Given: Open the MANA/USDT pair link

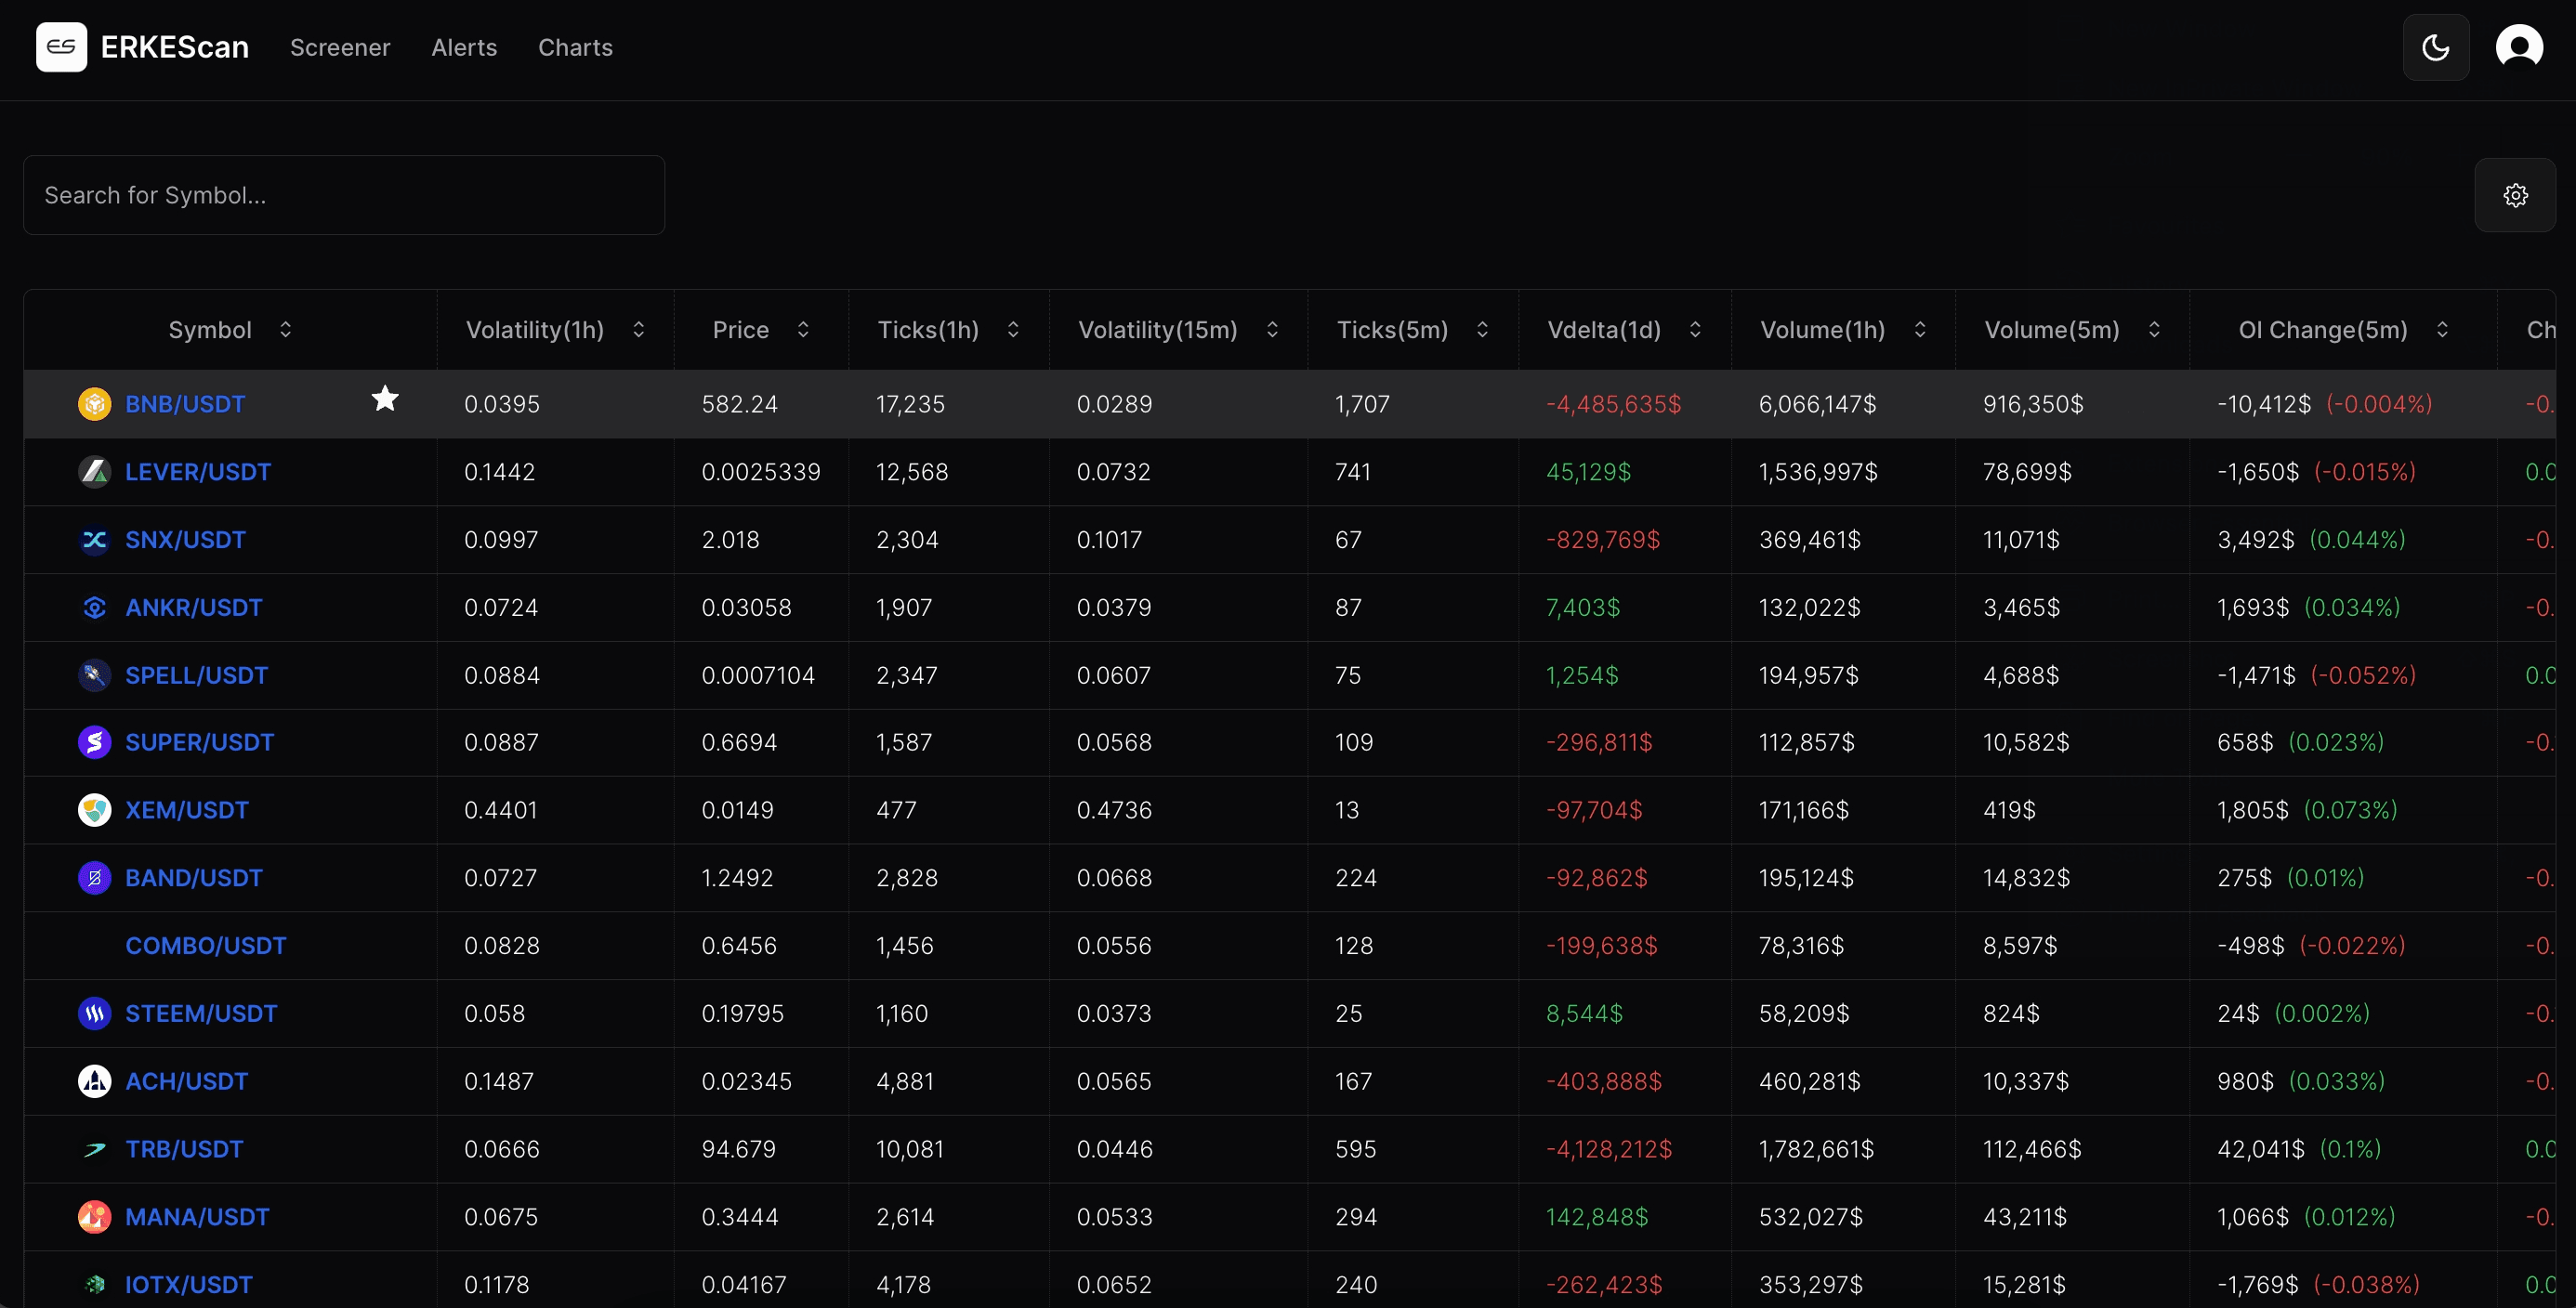Looking at the screenshot, I should [197, 1217].
